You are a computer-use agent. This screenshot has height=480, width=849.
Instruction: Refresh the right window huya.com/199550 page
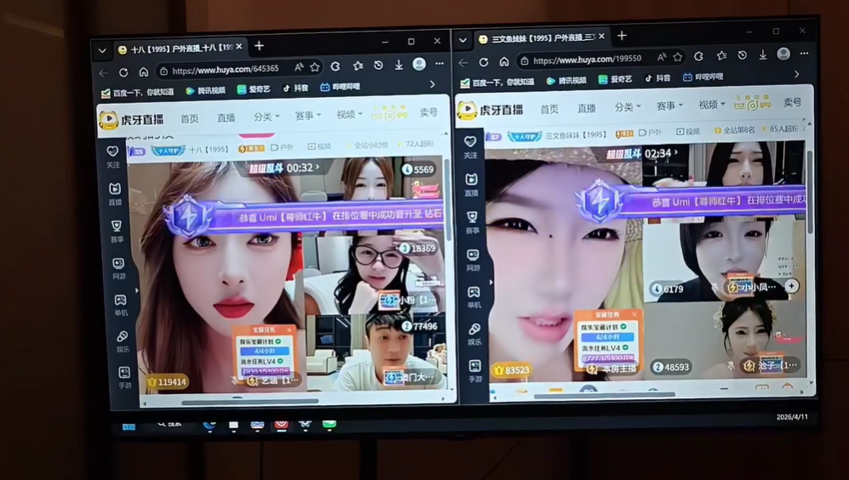[484, 62]
